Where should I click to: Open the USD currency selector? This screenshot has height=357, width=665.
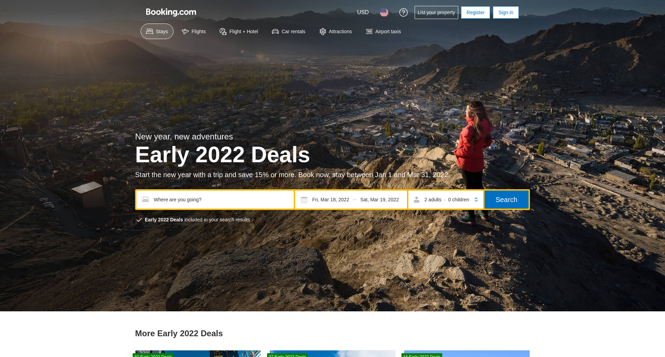tap(363, 12)
